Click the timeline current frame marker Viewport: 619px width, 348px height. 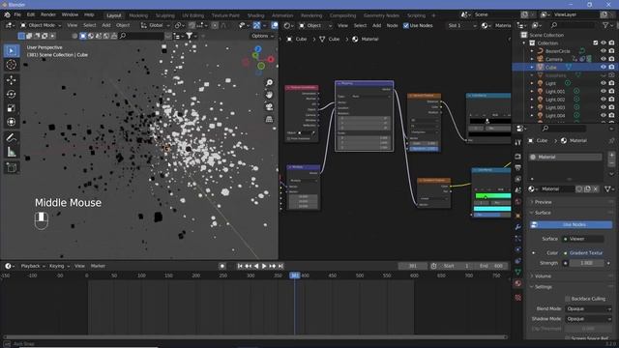pos(294,275)
